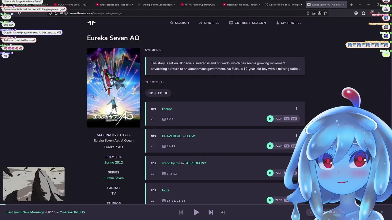This screenshot has width=392, height=220.
Task: Click the AnimeThemes logo icon
Action: point(91,23)
